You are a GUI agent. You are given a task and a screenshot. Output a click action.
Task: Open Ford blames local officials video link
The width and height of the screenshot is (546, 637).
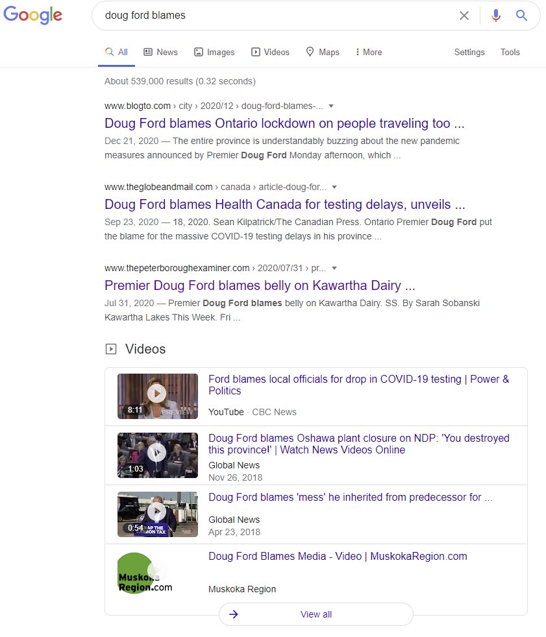point(358,385)
